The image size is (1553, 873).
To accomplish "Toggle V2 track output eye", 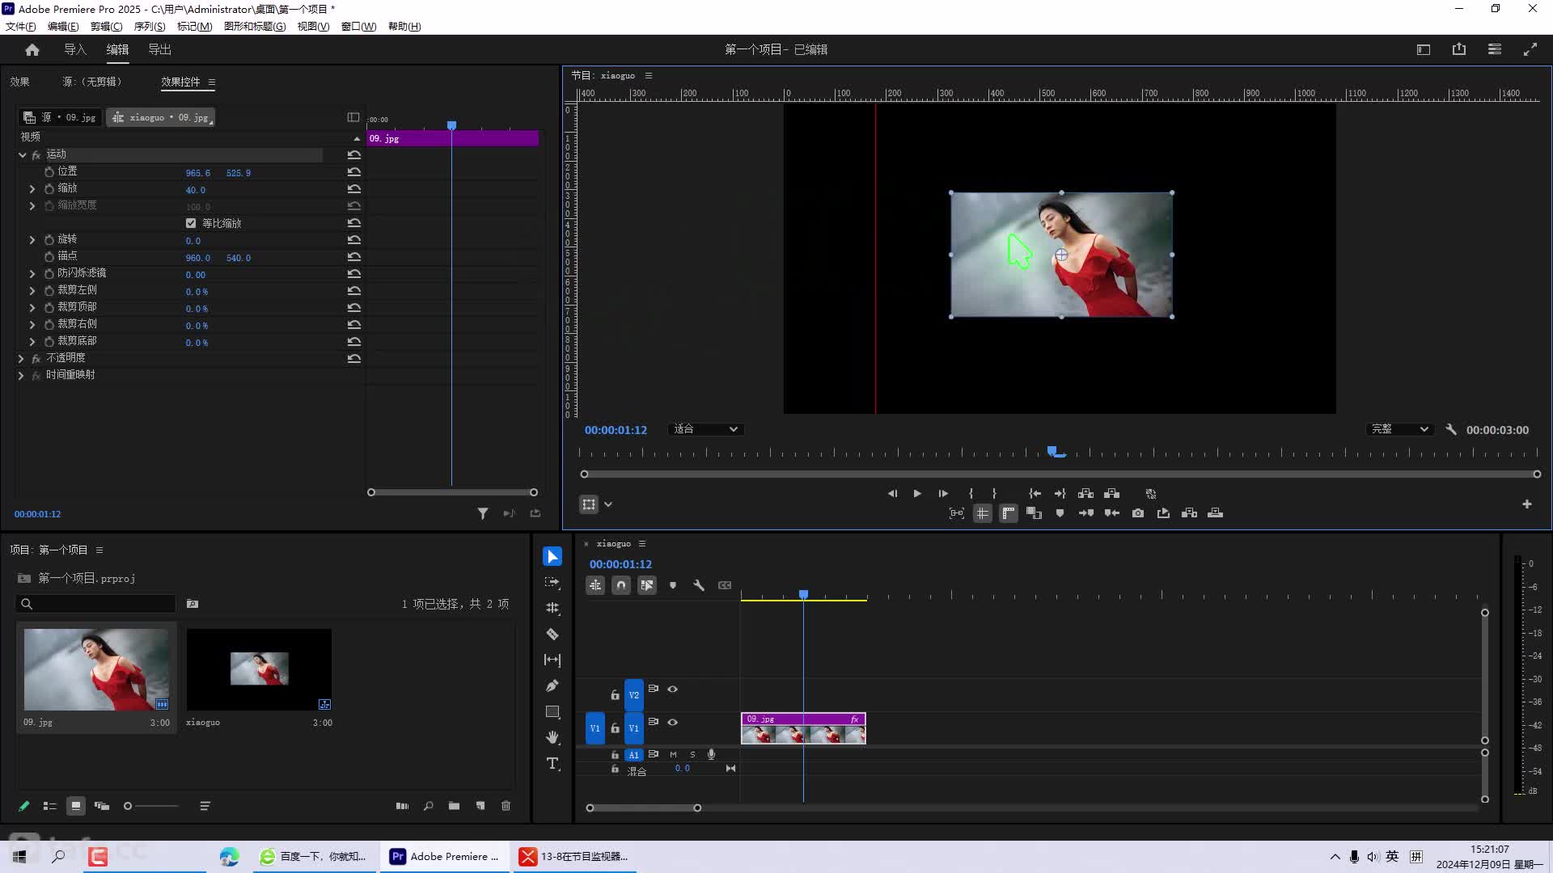I will 672,690.
